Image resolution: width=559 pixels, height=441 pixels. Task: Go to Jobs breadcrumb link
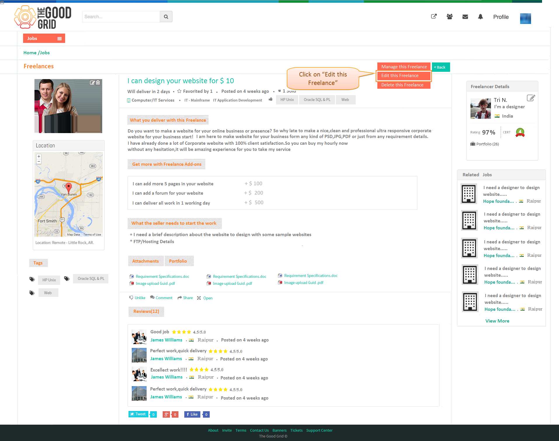(45, 53)
